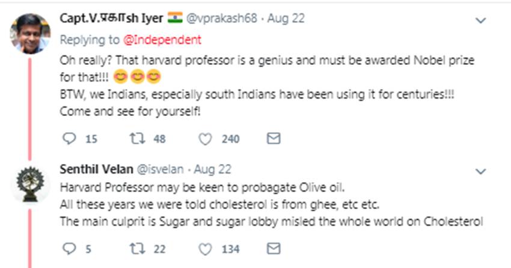The image size is (511, 268).
Task: Retweet the tweet with 22 retweets
Action: point(137,249)
